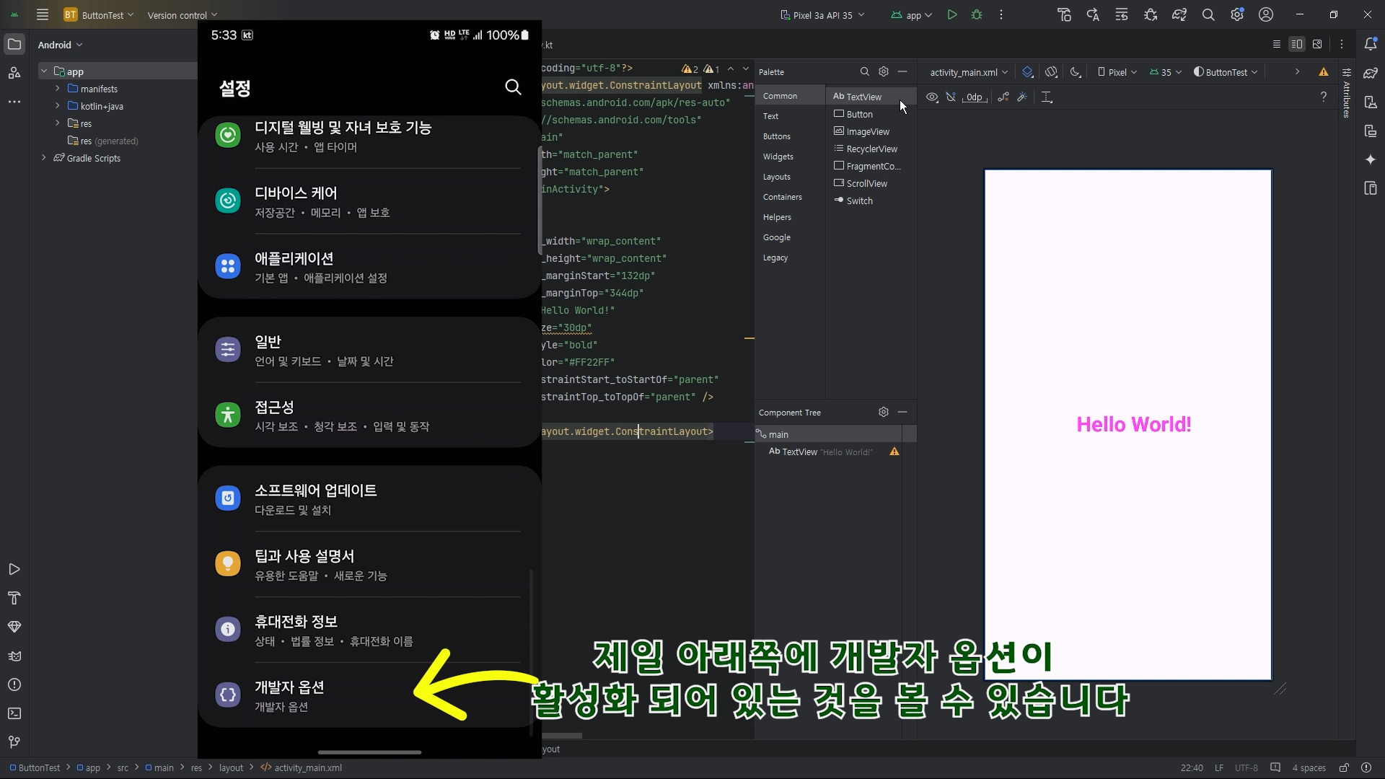1385x779 pixels.
Task: Open the Version control menu
Action: (x=182, y=15)
